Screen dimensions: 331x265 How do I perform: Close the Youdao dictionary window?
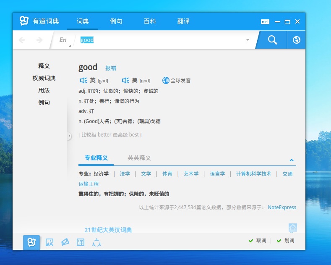(x=297, y=21)
